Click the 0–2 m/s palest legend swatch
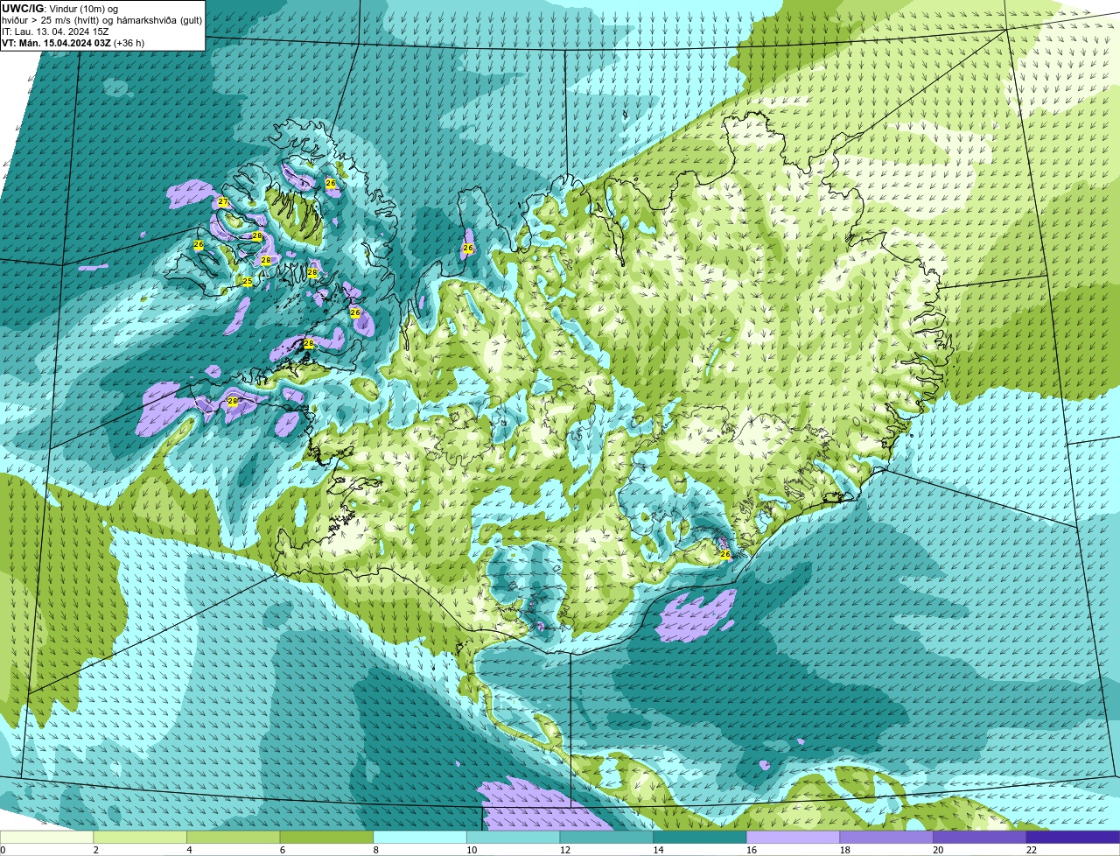The height and width of the screenshot is (856, 1120). (x=46, y=838)
